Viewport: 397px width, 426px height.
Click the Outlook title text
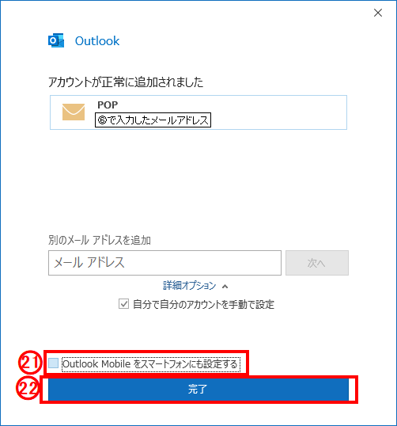(97, 41)
